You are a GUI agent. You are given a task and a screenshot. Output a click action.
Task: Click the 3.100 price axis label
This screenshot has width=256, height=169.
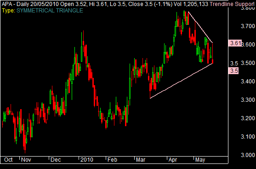(x=248, y=136)
